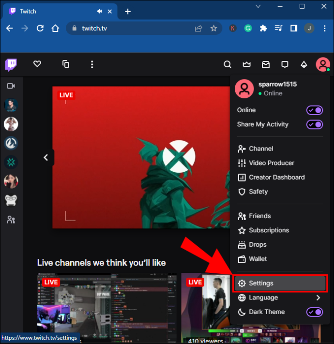The height and width of the screenshot is (344, 334).
Task: Toggle the browser side panel
Action: (294, 28)
